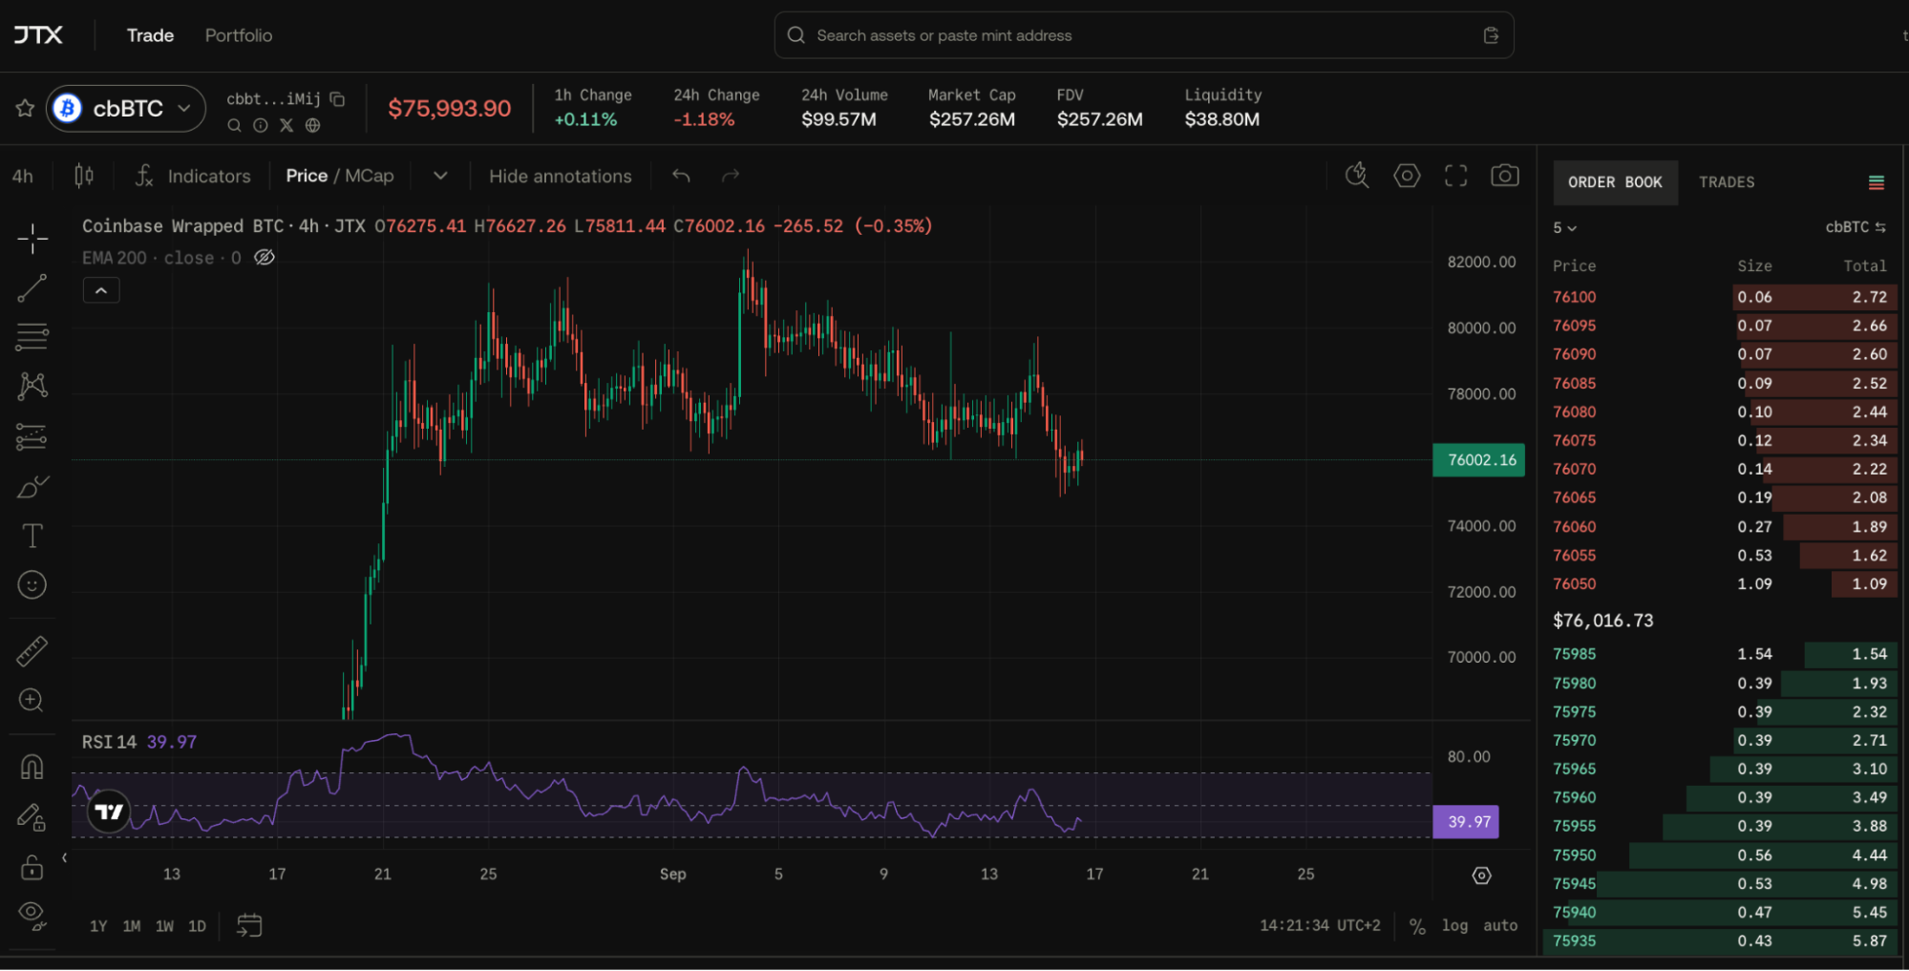Click the time zone 14:21:34 UTC+2
Screen dimensions: 1909x971
(1320, 925)
